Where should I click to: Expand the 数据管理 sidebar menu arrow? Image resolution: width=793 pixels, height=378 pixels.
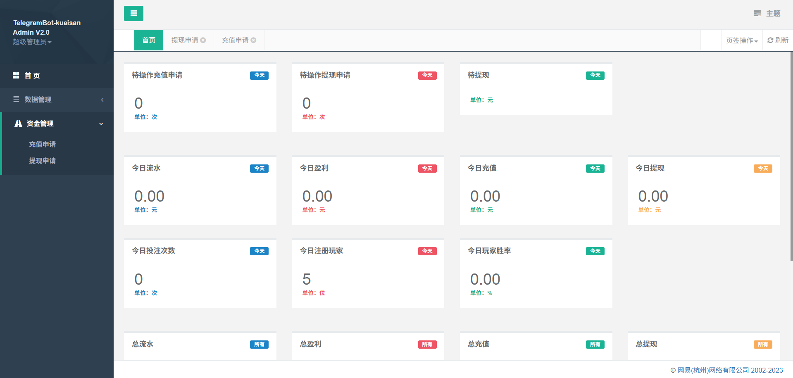click(x=102, y=100)
